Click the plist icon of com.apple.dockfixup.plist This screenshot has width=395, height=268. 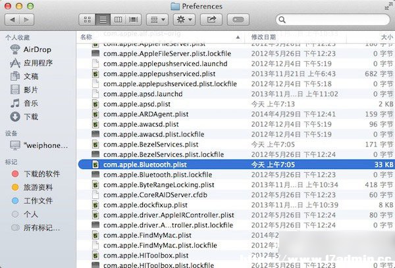(x=95, y=205)
